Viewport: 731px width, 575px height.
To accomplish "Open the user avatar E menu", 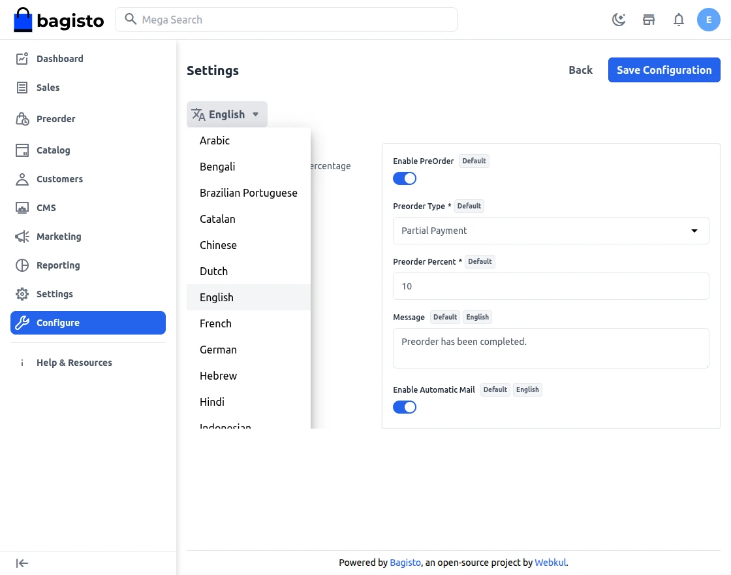I will (x=709, y=20).
